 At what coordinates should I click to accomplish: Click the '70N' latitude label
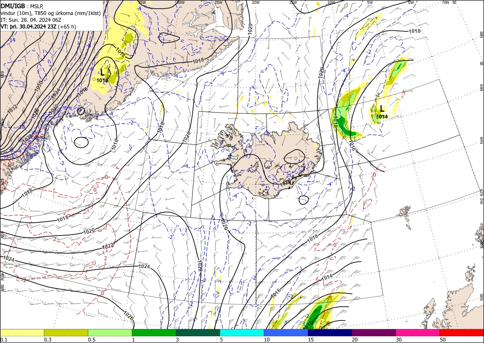(445, 2)
